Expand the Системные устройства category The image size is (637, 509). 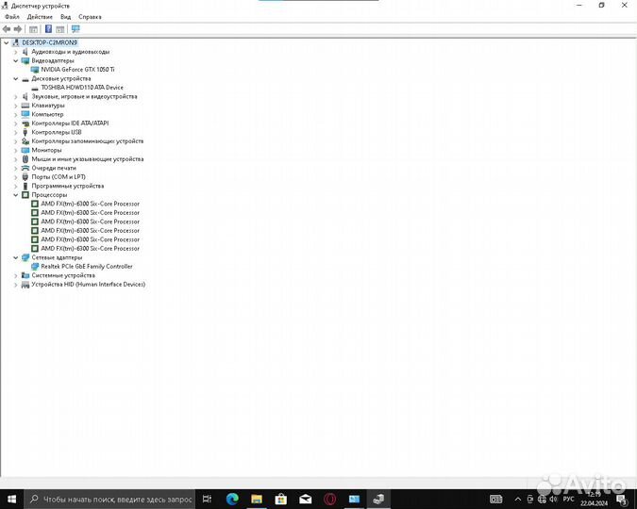pos(15,275)
